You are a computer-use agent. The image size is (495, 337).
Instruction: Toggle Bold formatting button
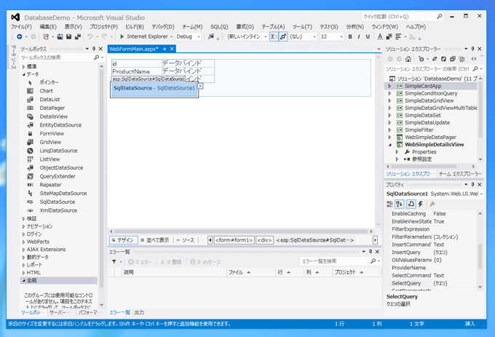tap(350, 36)
